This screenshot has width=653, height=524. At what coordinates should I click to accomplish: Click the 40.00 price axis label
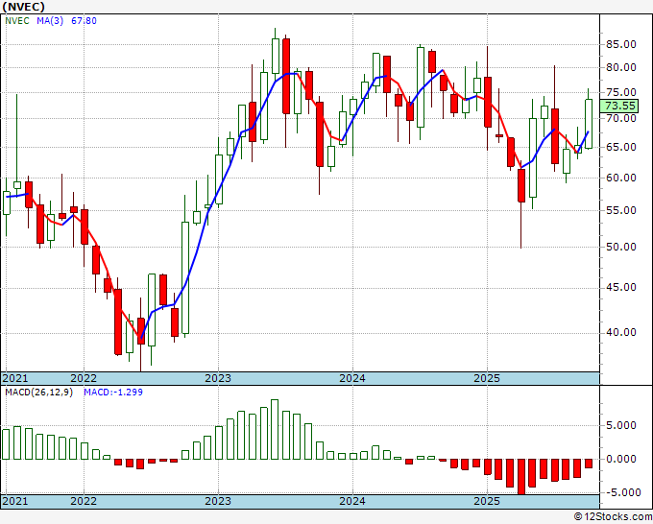point(621,332)
